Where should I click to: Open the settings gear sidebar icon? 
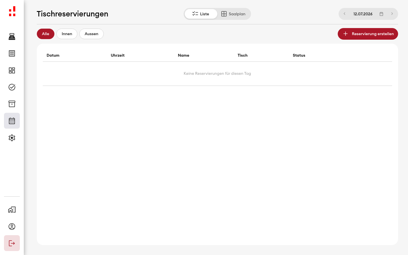tap(12, 138)
